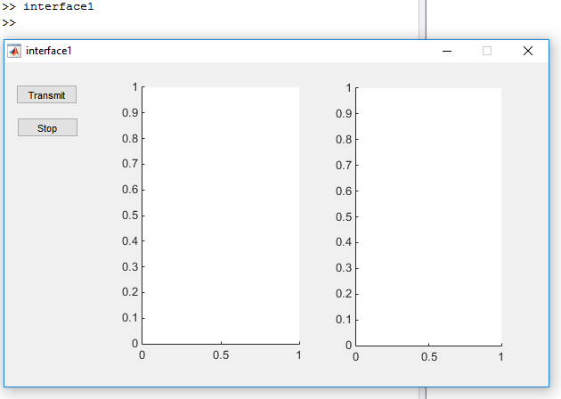561x399 pixels.
Task: Click inside the right axes plot area
Action: pos(428,216)
